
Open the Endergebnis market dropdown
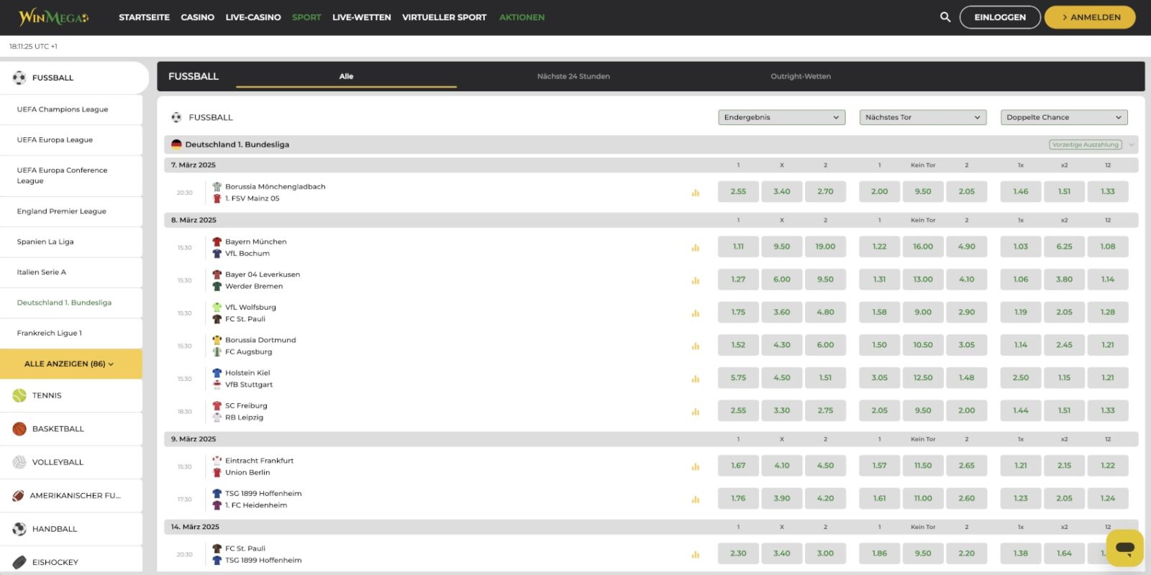[782, 117]
